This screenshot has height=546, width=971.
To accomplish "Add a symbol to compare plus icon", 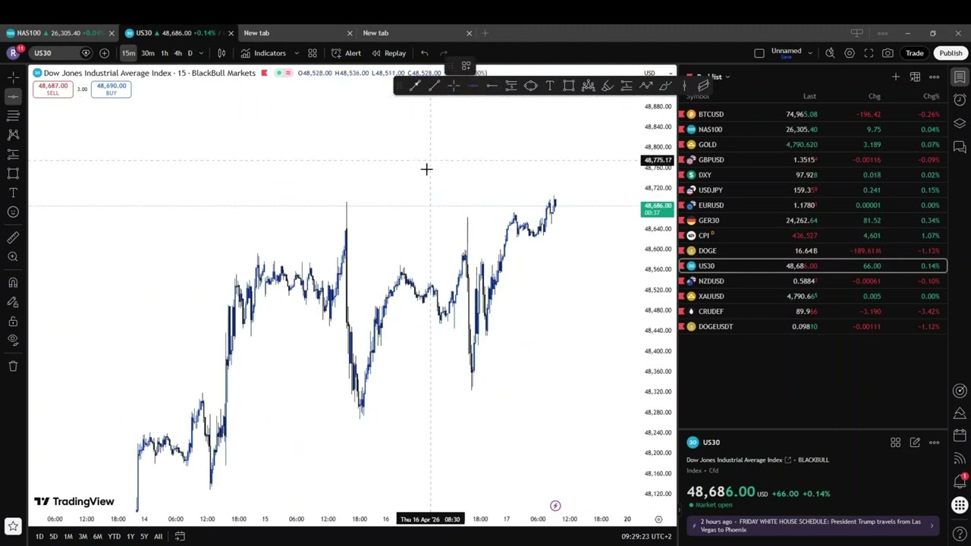I will [x=104, y=53].
